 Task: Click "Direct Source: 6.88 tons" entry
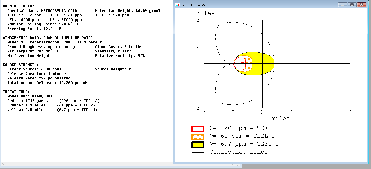pos(34,69)
